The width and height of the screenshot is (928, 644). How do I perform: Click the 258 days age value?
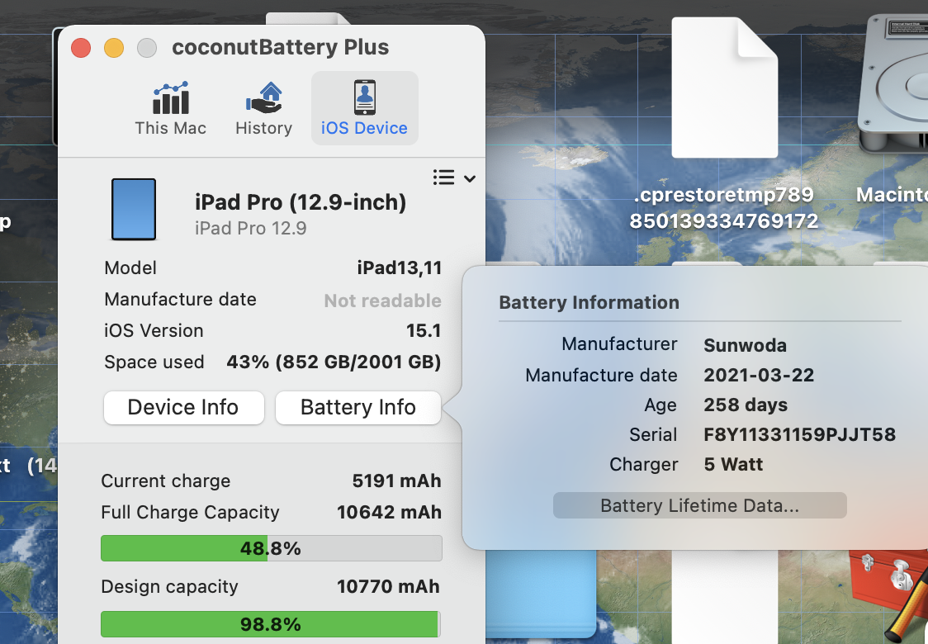[746, 405]
